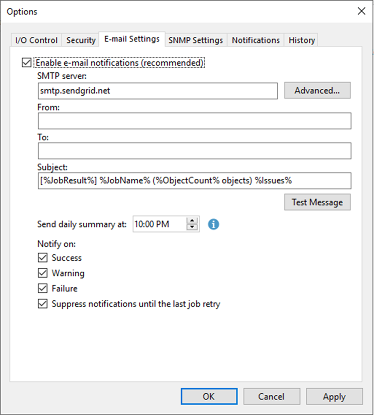
Task: Decrease daily summary time with down arrow
Action: click(x=192, y=227)
